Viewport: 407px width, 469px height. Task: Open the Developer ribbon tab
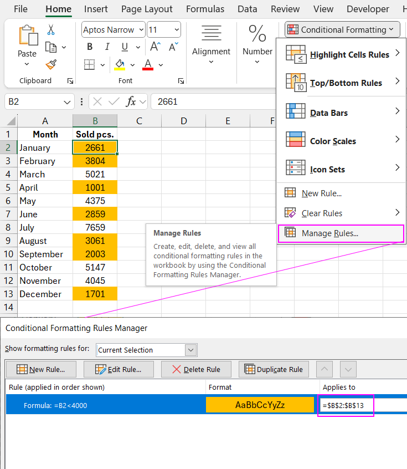(368, 9)
